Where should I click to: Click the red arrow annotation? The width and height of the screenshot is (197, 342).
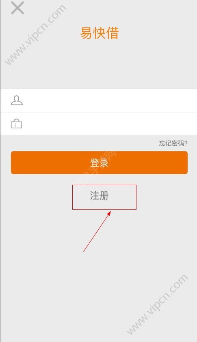tap(97, 231)
